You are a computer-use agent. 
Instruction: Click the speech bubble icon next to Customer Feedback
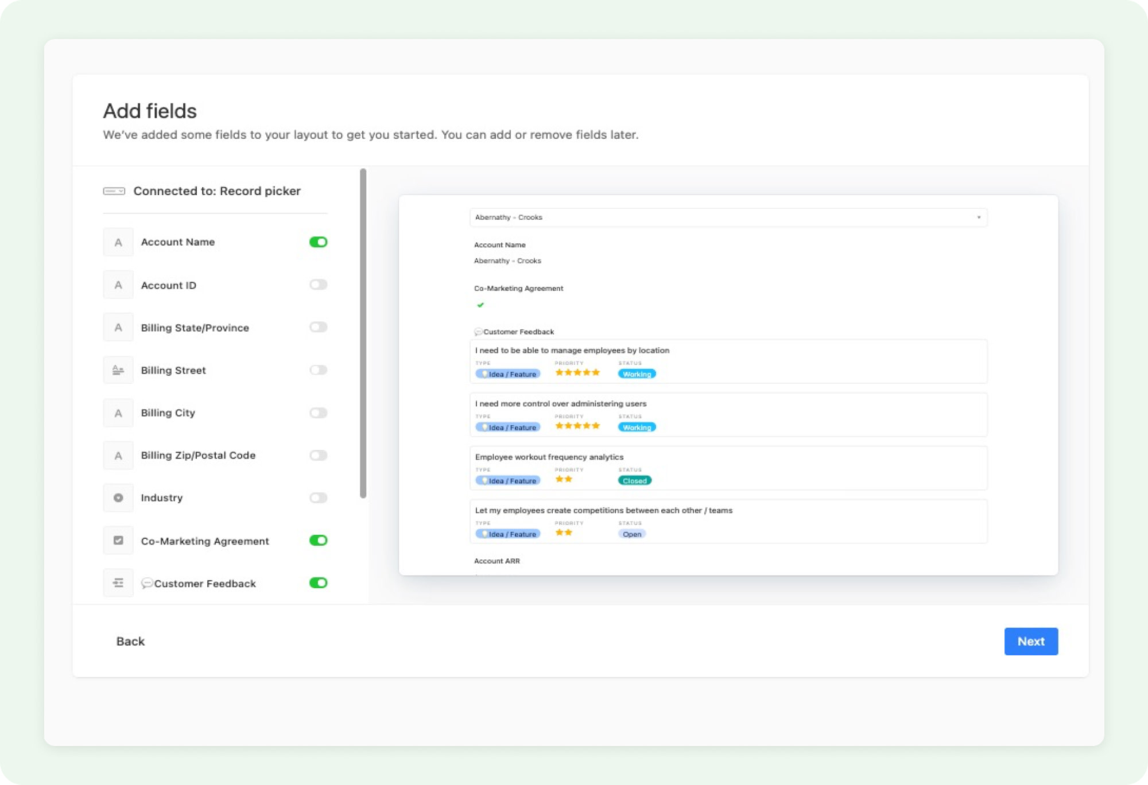click(x=148, y=583)
